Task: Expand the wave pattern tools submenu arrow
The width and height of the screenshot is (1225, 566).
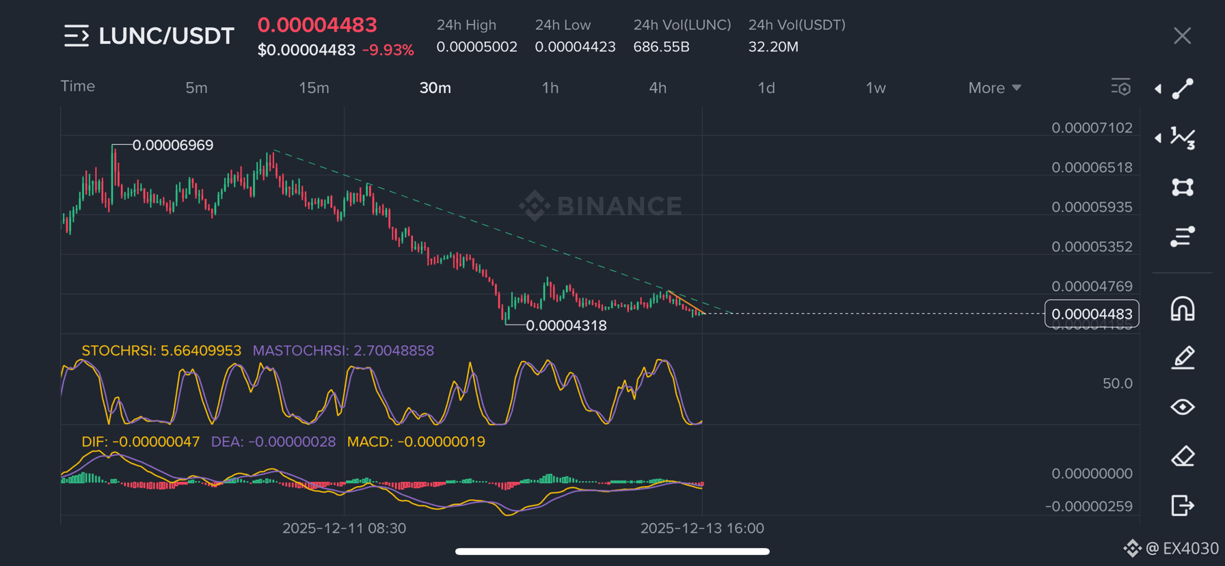Action: click(1158, 138)
